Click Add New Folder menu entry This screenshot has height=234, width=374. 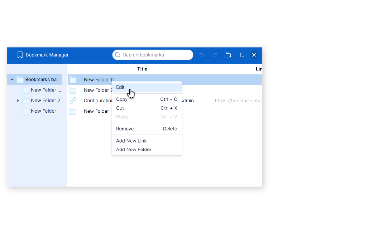(134, 149)
